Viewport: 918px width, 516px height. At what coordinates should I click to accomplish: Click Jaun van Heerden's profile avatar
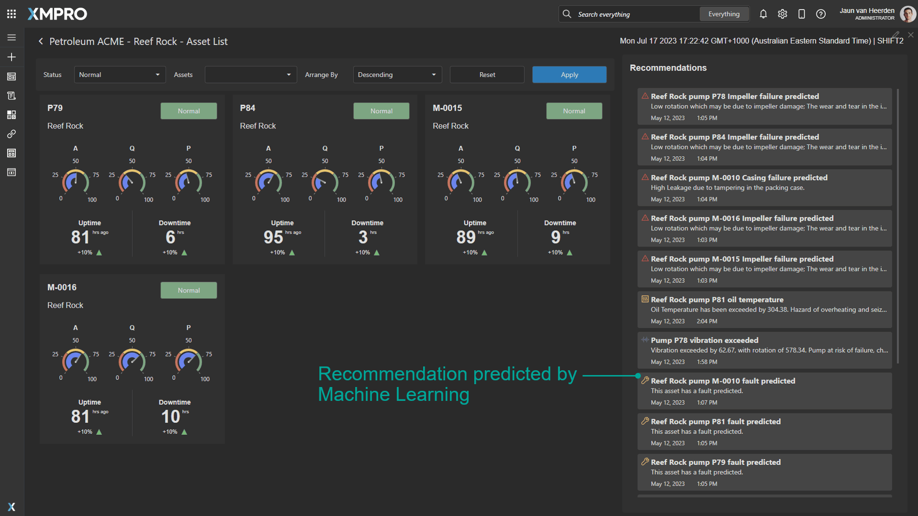tap(907, 14)
